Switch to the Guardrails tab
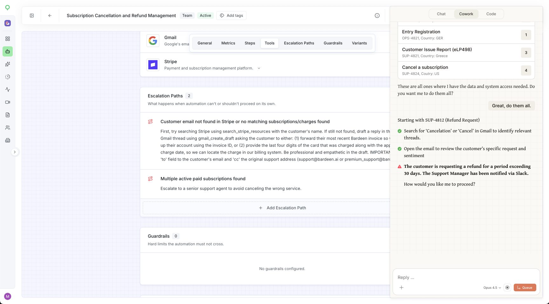This screenshot has width=549, height=304. click(x=333, y=43)
